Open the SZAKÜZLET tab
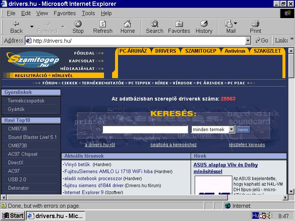 click(267, 51)
